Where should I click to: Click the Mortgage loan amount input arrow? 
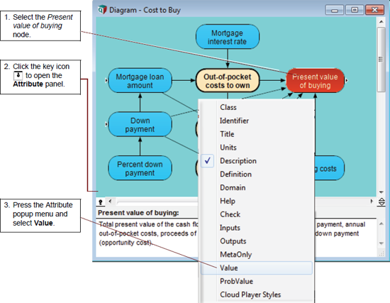pyautogui.click(x=106, y=80)
